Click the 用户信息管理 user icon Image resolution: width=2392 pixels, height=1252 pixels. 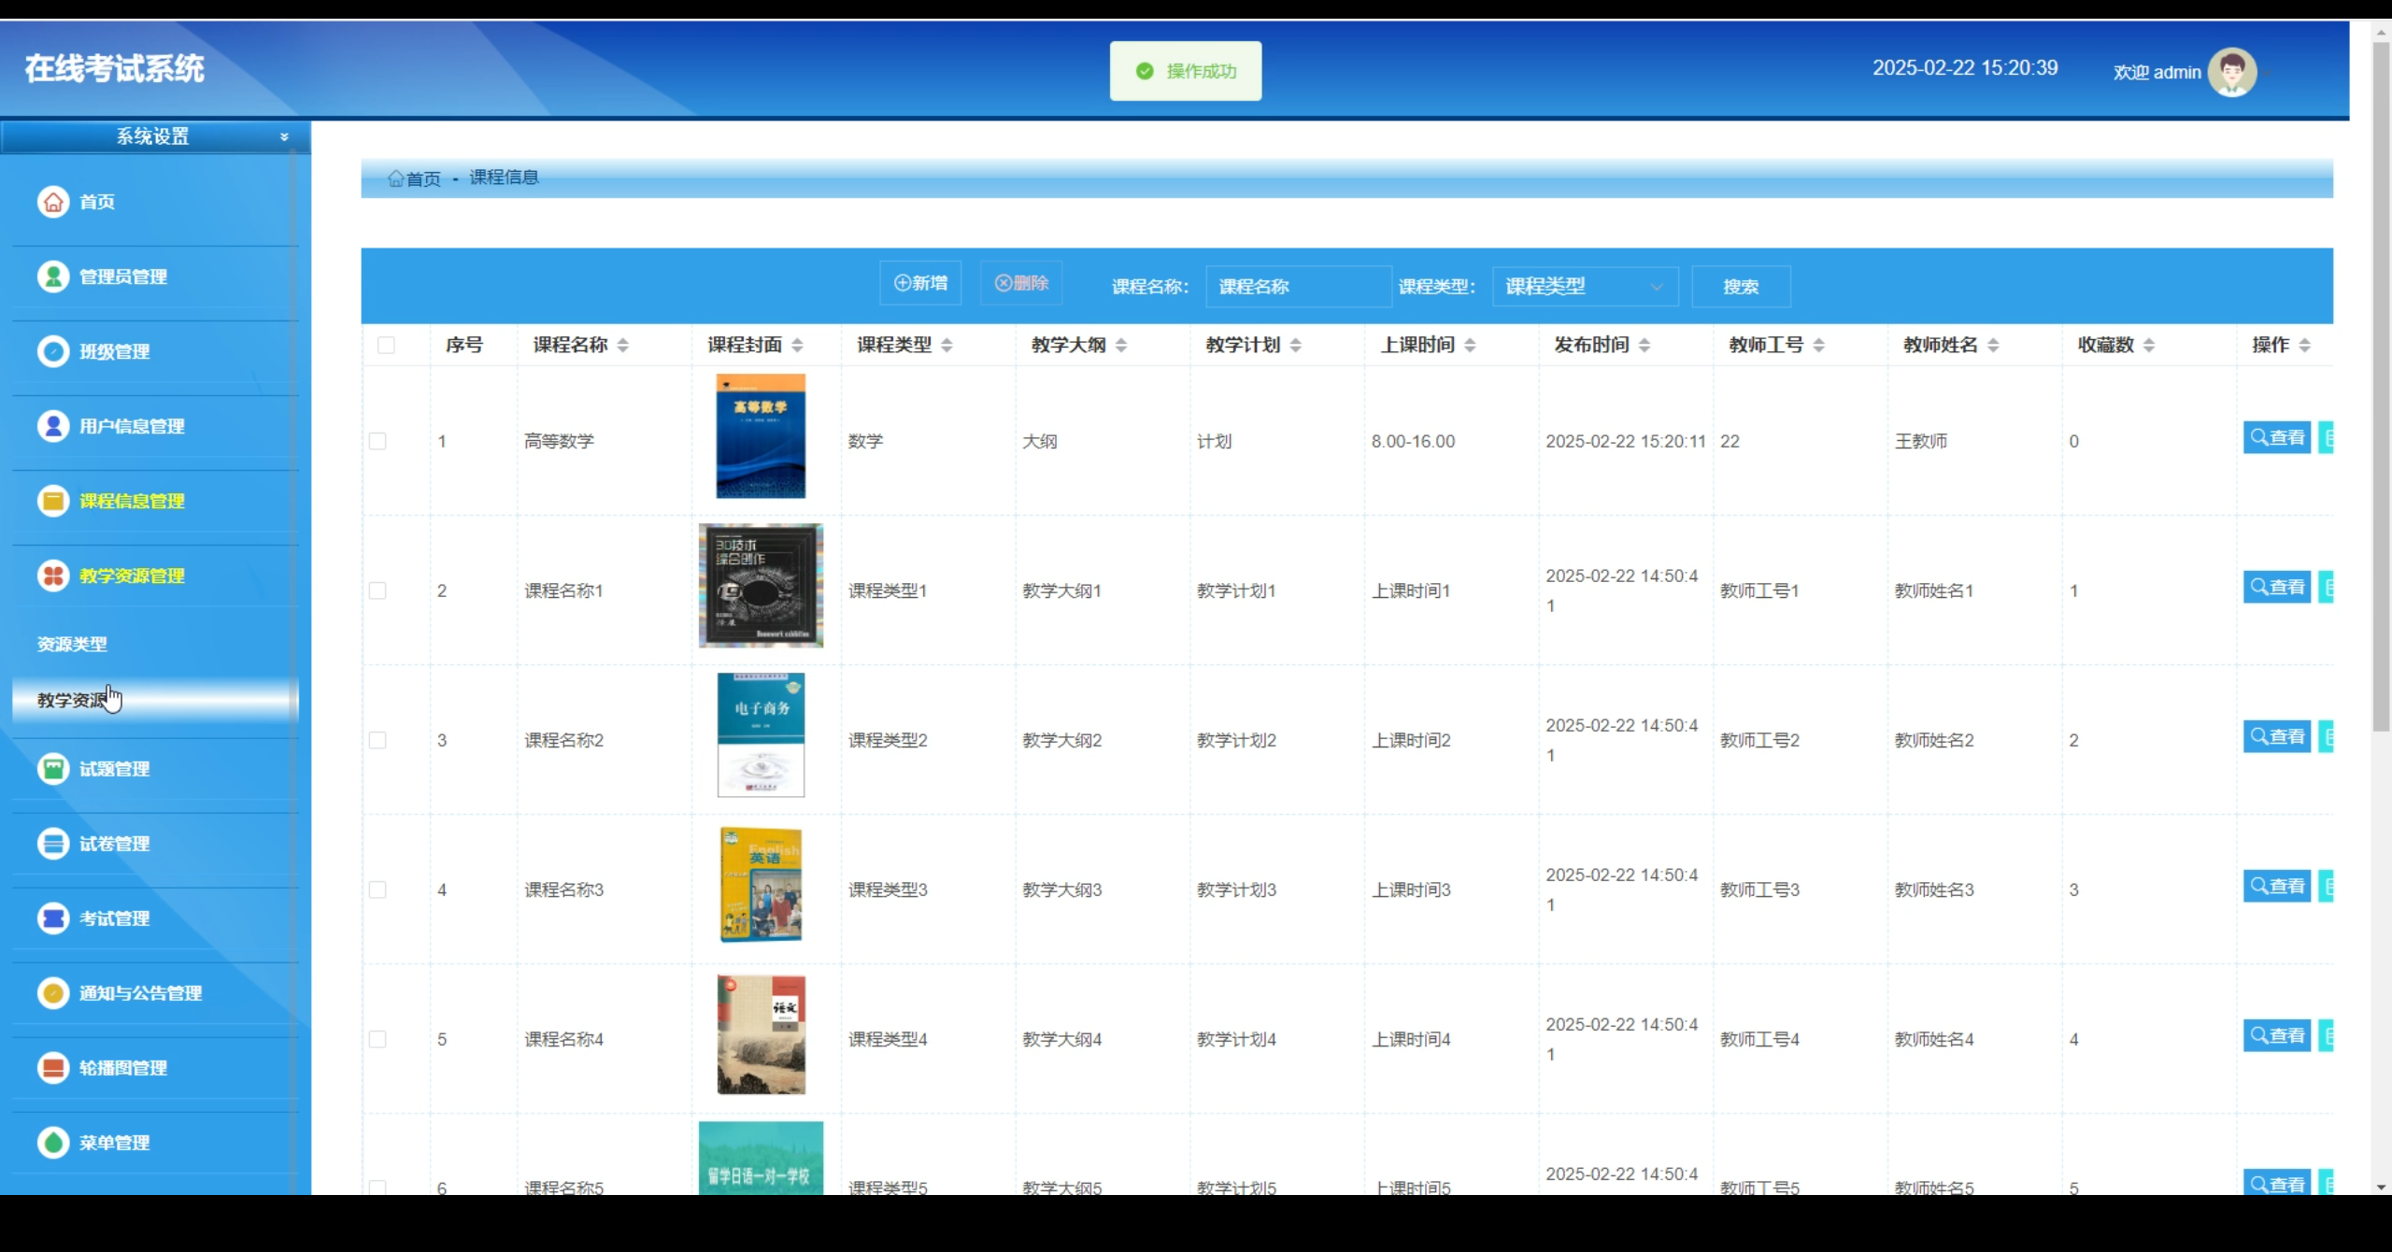[53, 426]
